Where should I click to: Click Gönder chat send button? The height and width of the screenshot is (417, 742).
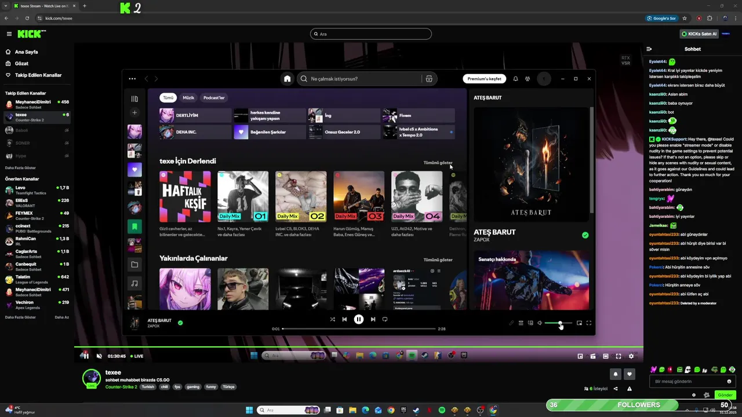pyautogui.click(x=726, y=395)
